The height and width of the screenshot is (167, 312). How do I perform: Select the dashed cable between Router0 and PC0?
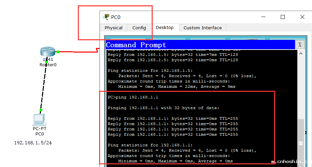[x=44, y=86]
